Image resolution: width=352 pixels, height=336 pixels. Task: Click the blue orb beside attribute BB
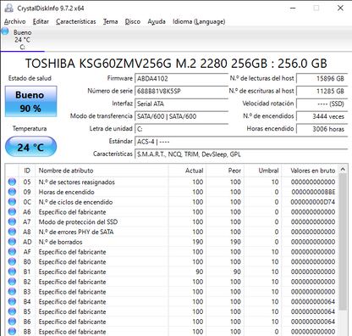12,332
